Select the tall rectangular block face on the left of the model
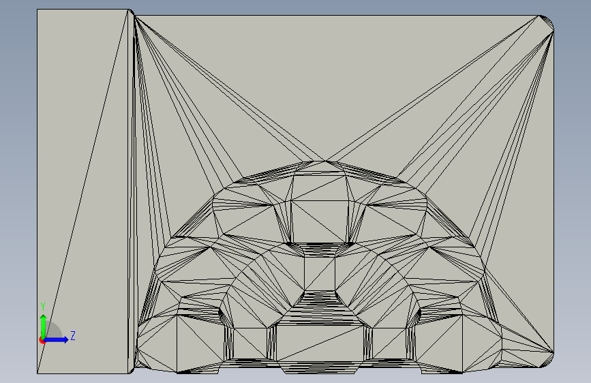Screen dimensions: 591x383 pyautogui.click(x=82, y=191)
